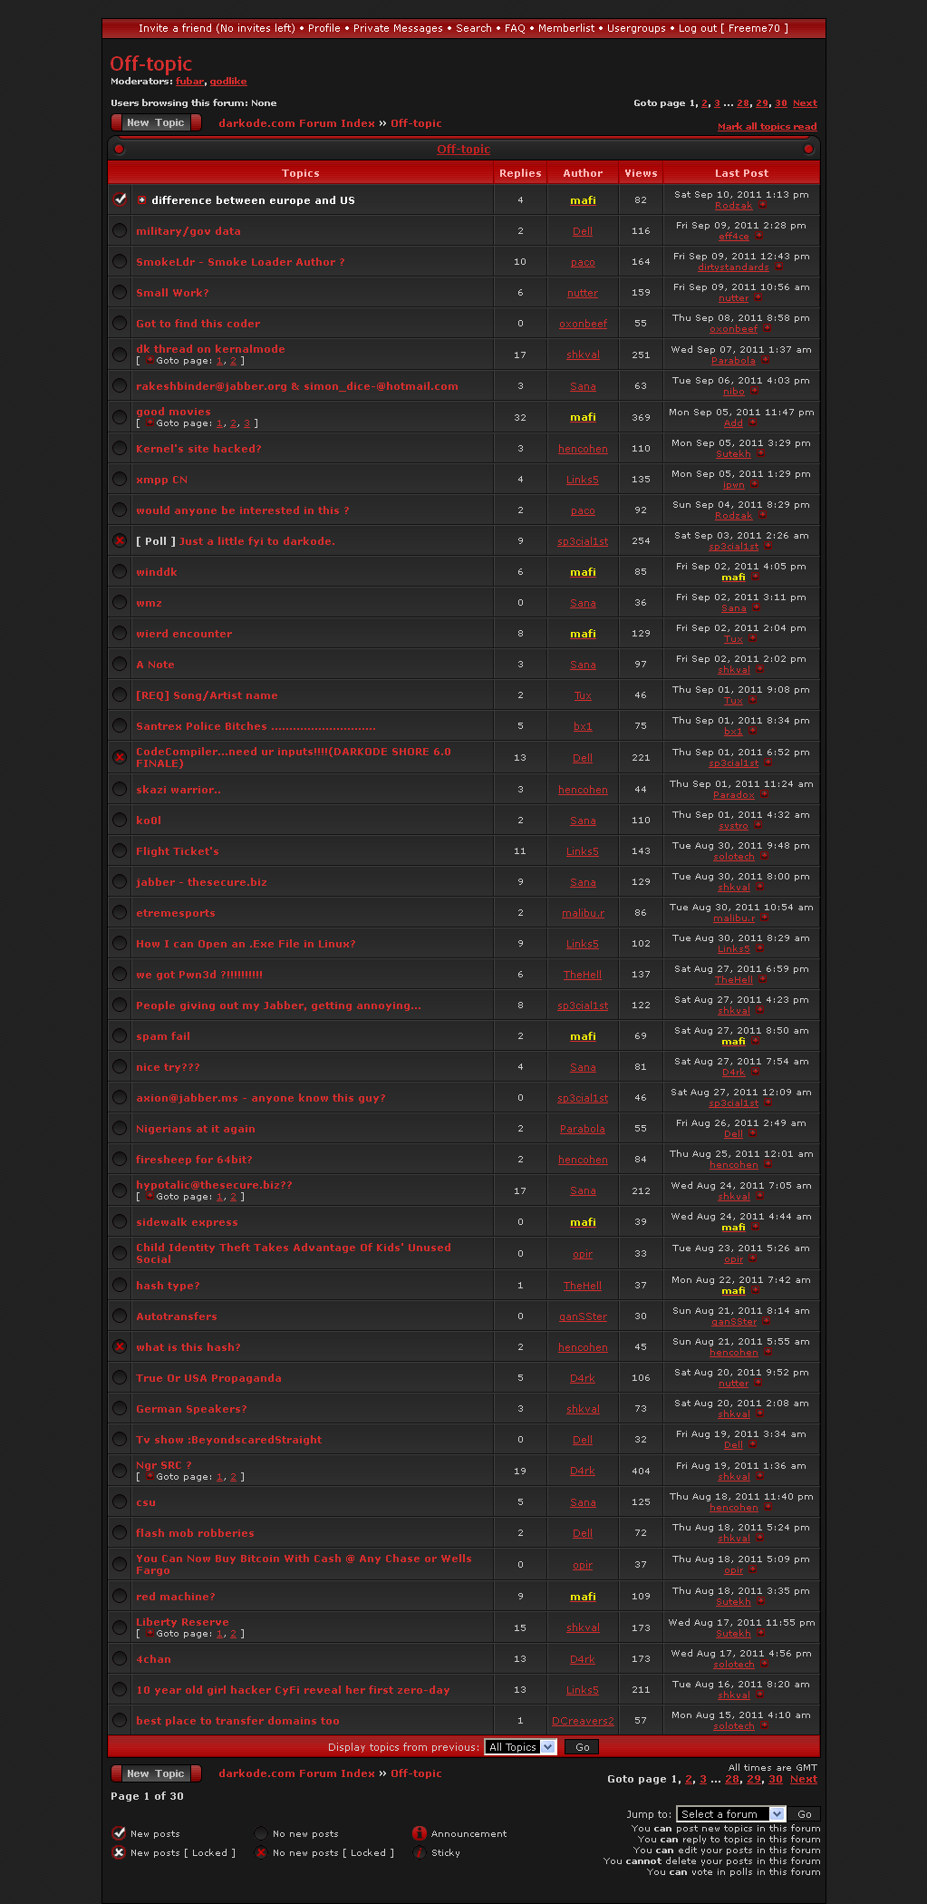
Task: Click the newest-post icon in 'difference between europe and US' title
Action: click(x=142, y=200)
